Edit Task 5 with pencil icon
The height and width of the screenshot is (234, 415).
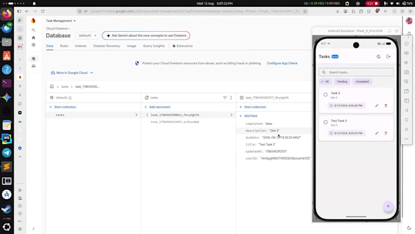(377, 106)
